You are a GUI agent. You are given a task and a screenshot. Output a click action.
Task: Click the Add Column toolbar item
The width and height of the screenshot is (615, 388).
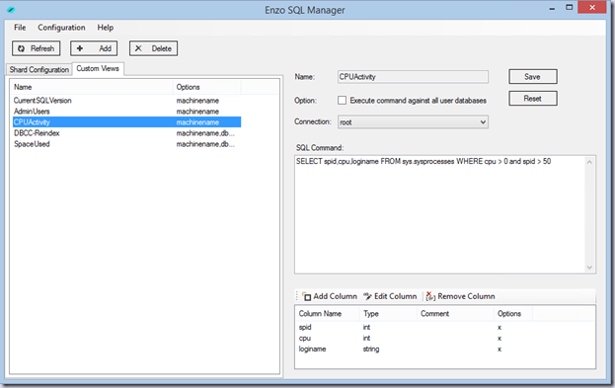tap(330, 296)
